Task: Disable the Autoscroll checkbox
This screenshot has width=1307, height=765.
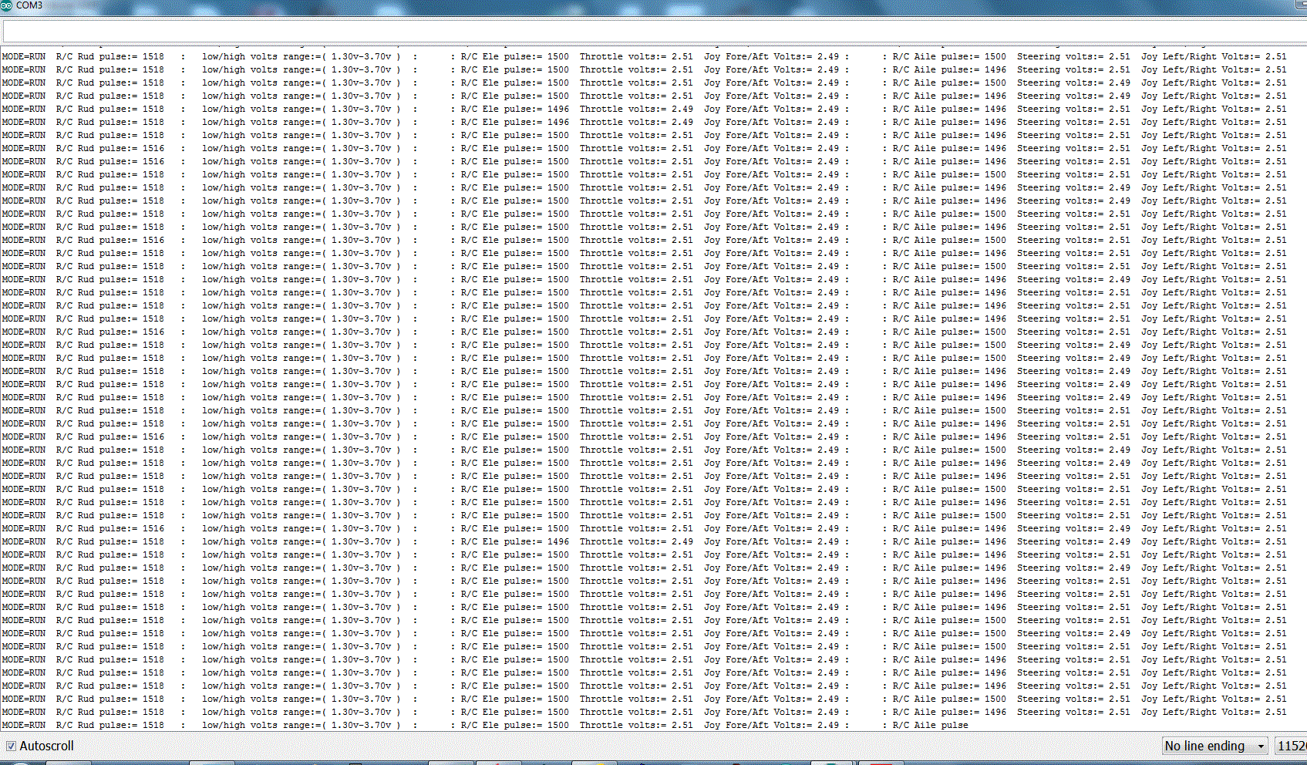Action: click(x=11, y=746)
